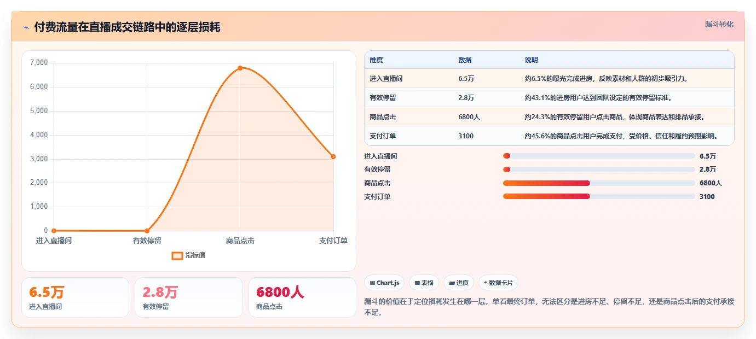Image resolution: width=756 pixels, height=339 pixels.
Task: Click the 商品点击 table row label
Action: coord(383,117)
